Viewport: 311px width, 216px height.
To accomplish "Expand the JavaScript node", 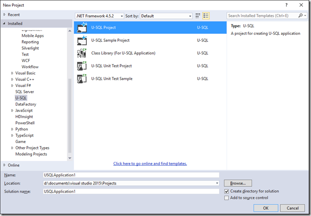I will click(x=12, y=111).
